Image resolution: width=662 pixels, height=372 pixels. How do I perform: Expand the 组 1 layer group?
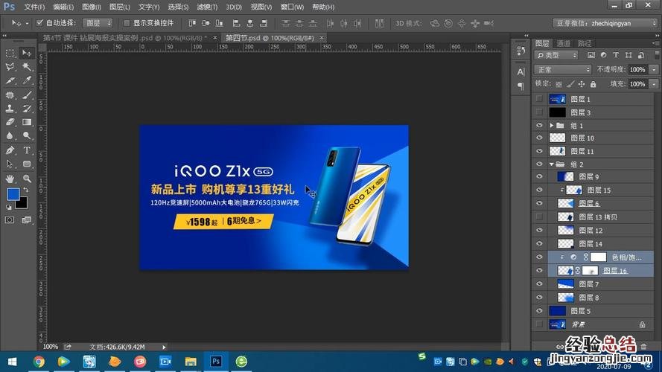coord(551,126)
